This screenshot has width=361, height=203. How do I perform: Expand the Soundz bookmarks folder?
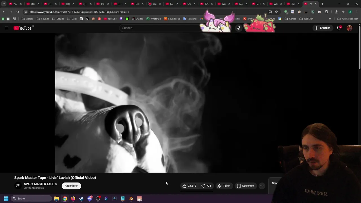[x=43, y=19]
